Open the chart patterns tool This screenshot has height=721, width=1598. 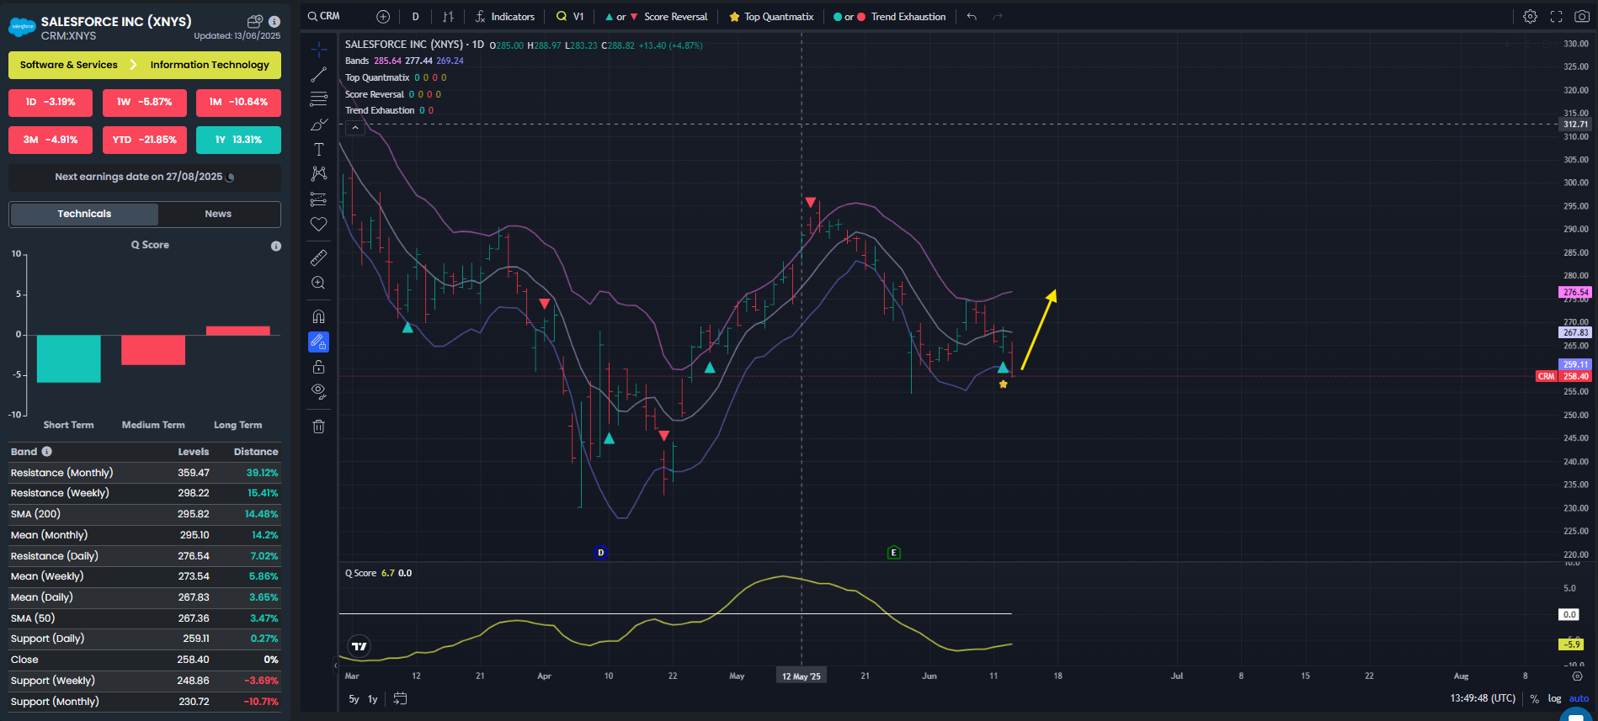coord(319,174)
